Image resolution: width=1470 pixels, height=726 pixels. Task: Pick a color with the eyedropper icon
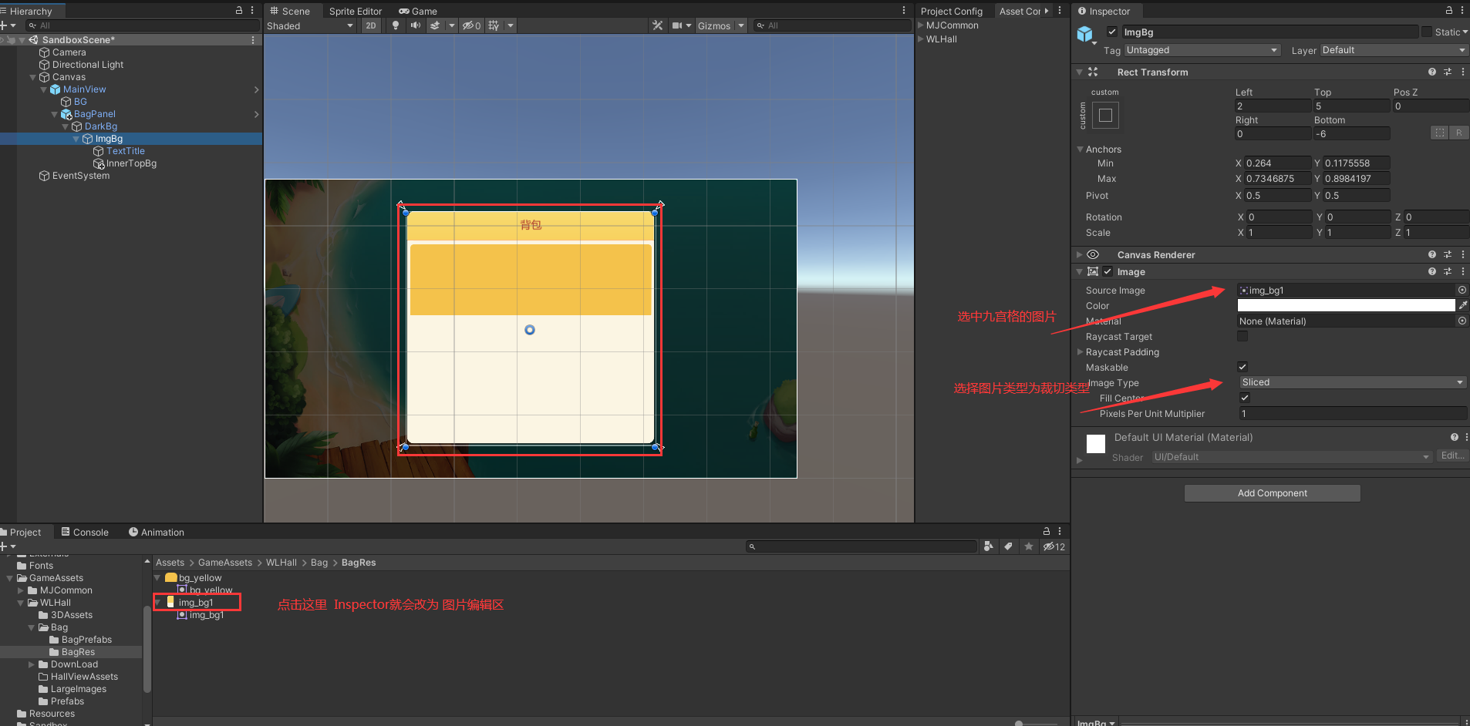click(1462, 305)
